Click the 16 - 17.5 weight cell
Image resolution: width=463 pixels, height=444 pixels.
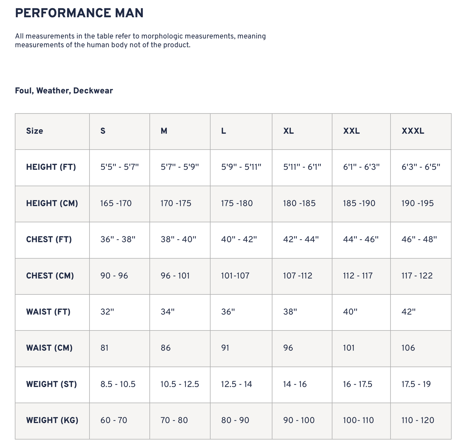(357, 384)
